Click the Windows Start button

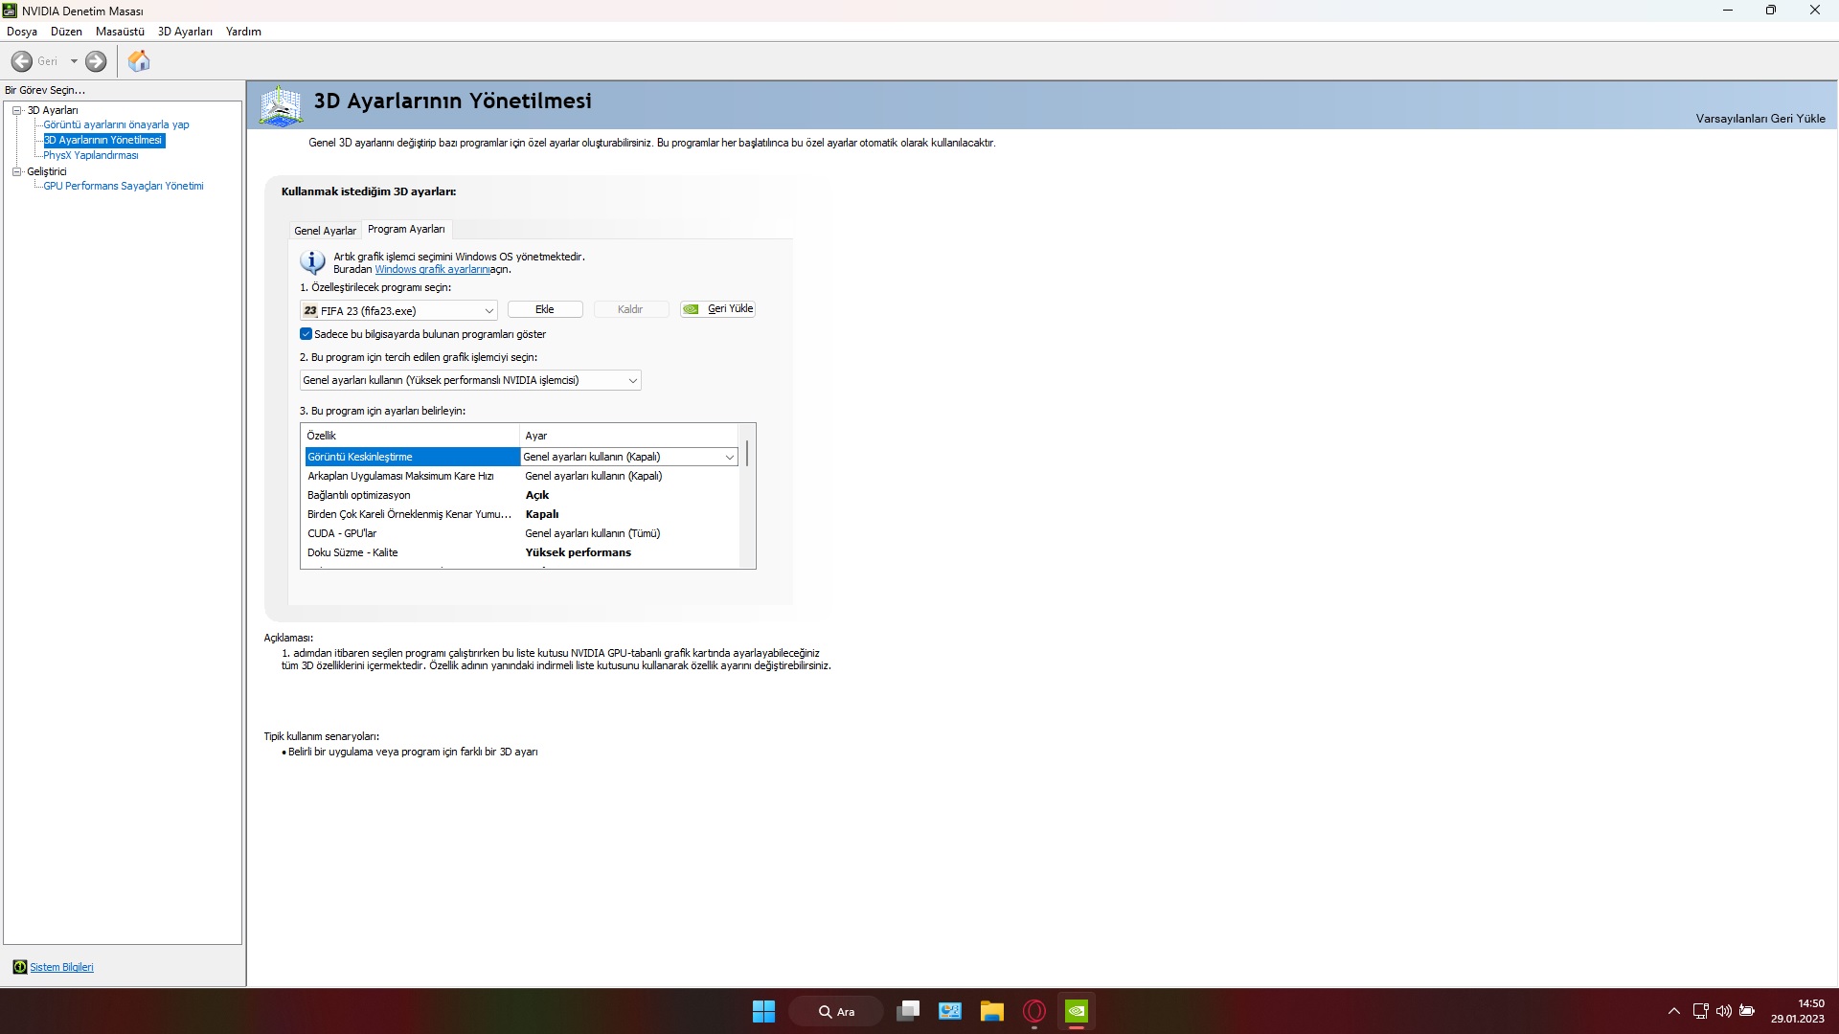(x=763, y=1011)
